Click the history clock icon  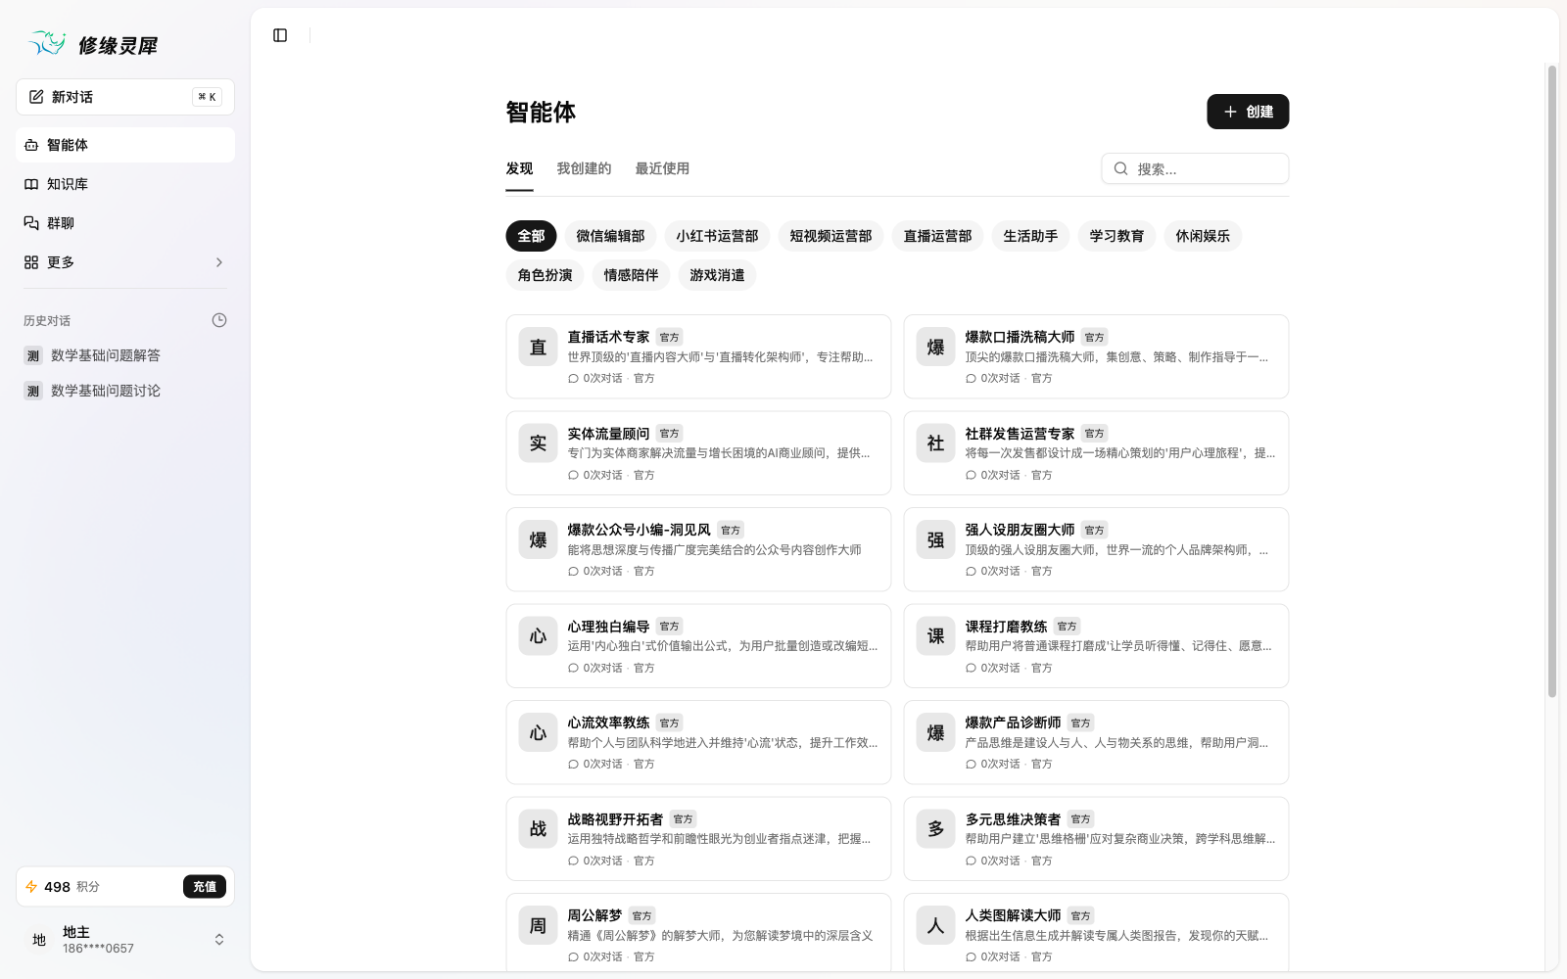[219, 320]
